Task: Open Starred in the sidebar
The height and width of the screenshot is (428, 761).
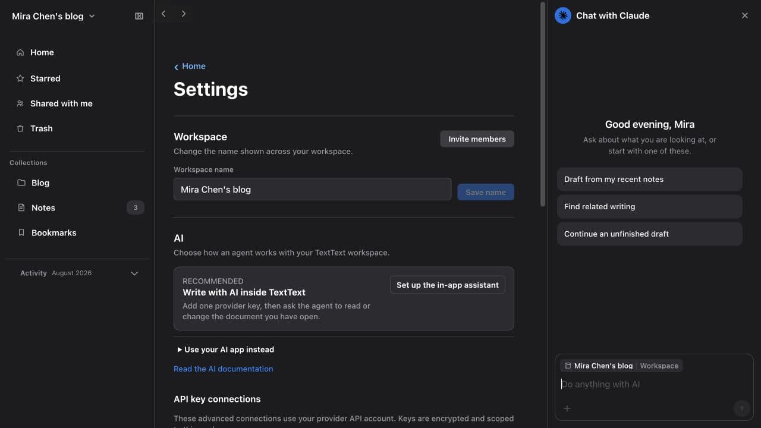Action: coord(77,78)
